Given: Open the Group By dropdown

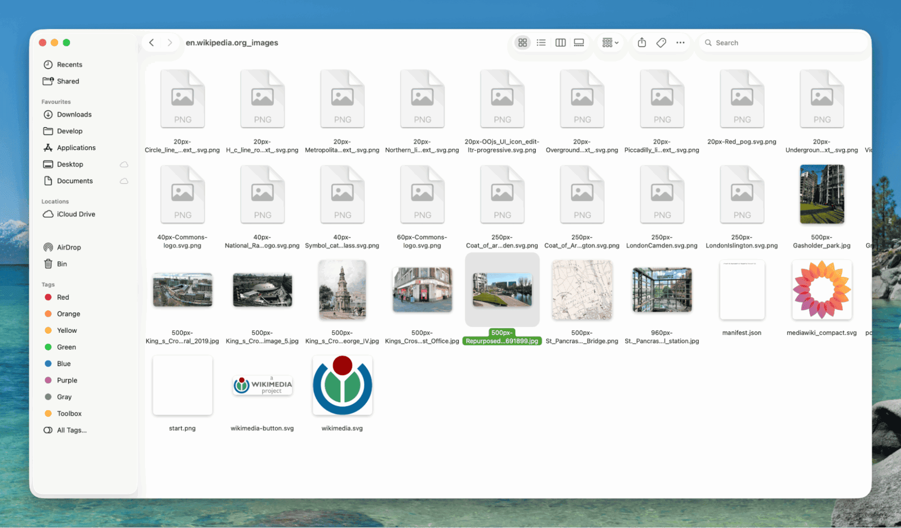Looking at the screenshot, I should (x=610, y=43).
